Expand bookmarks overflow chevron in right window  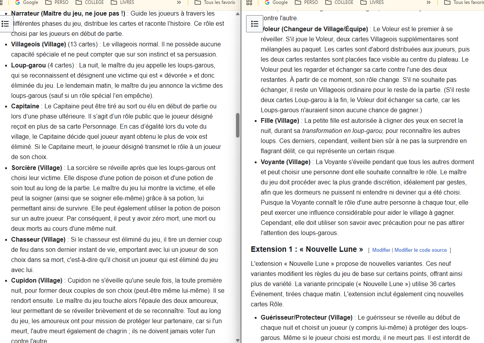[x=429, y=3]
